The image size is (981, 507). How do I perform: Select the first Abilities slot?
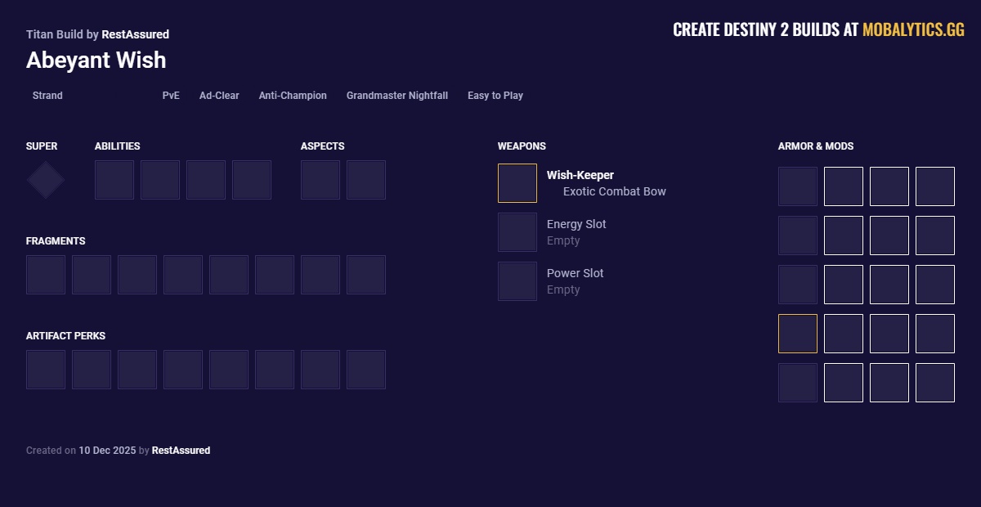pyautogui.click(x=114, y=179)
